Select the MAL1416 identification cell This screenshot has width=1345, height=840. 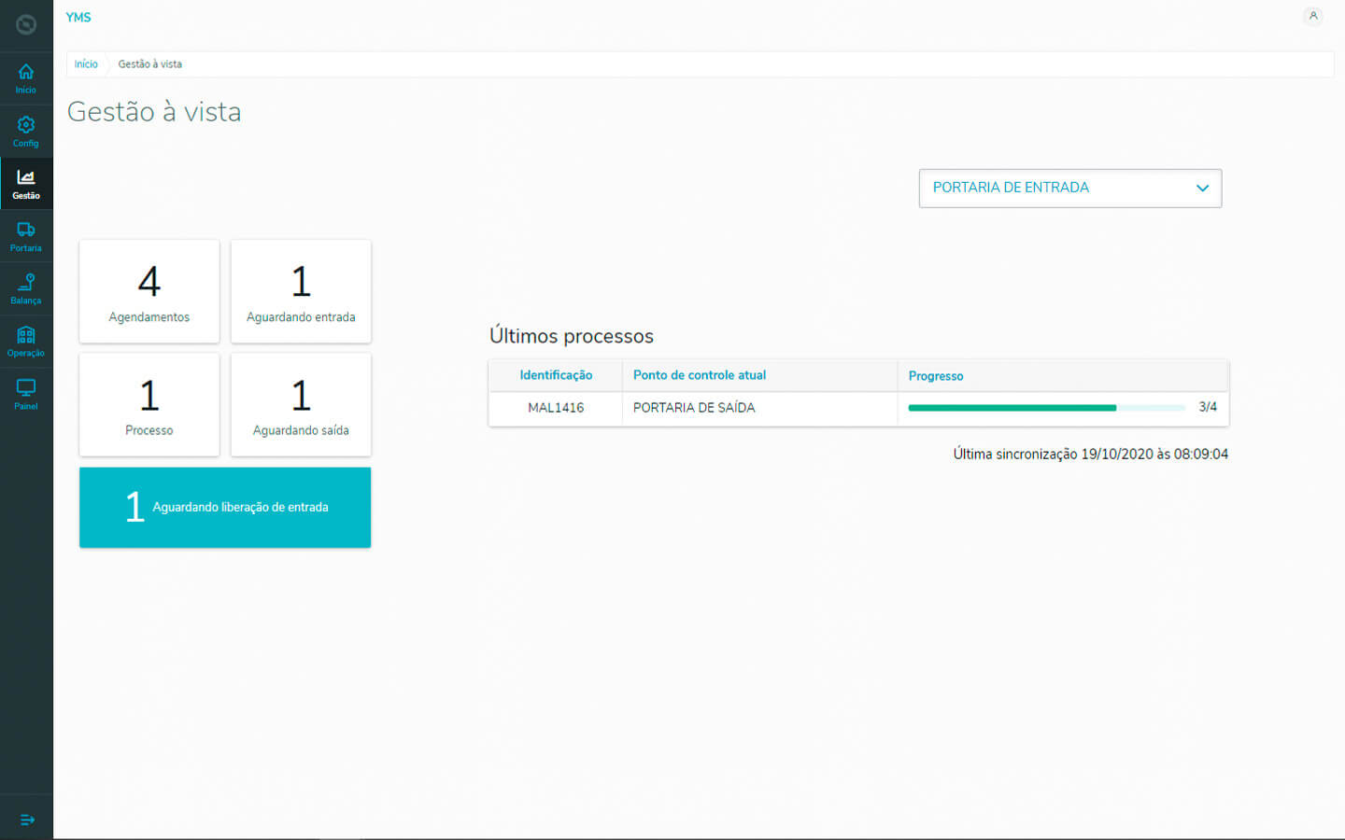[556, 408]
